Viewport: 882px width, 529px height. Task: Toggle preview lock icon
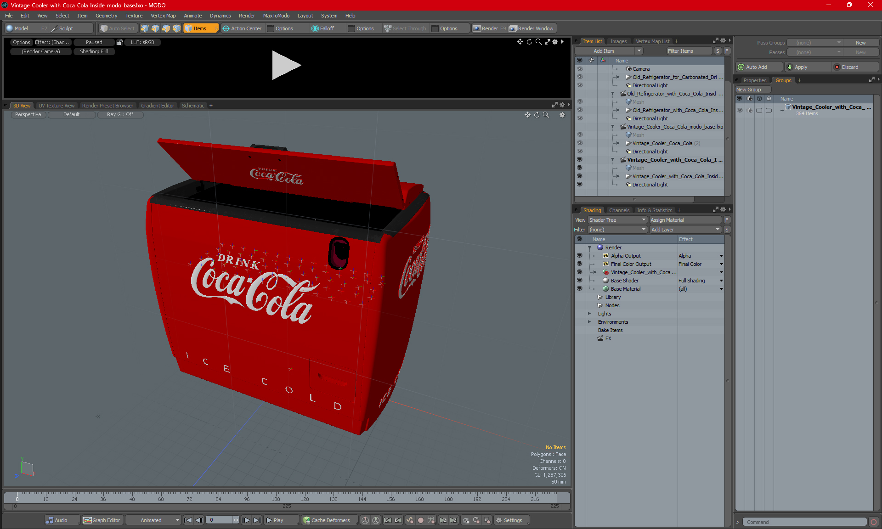[119, 42]
